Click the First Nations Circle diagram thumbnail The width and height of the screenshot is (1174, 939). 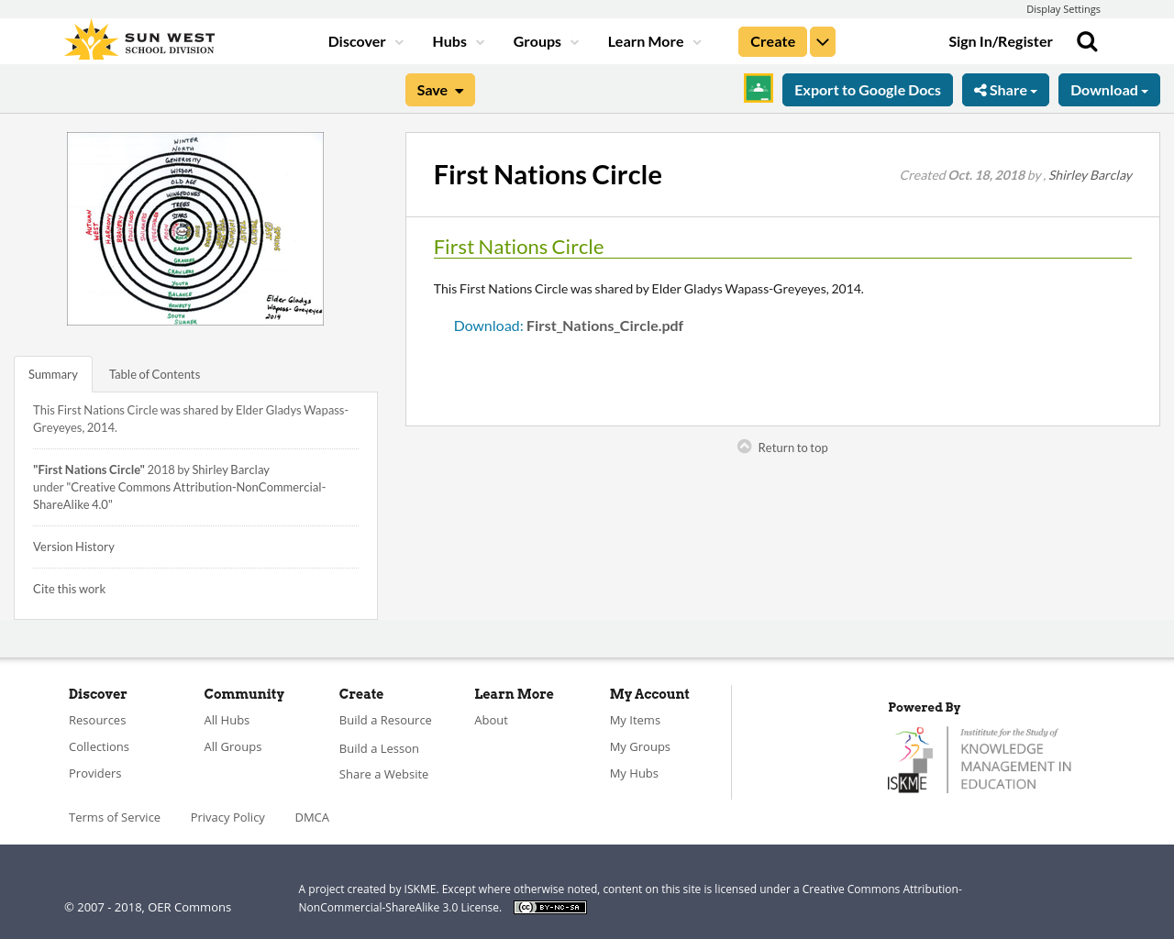(x=194, y=228)
